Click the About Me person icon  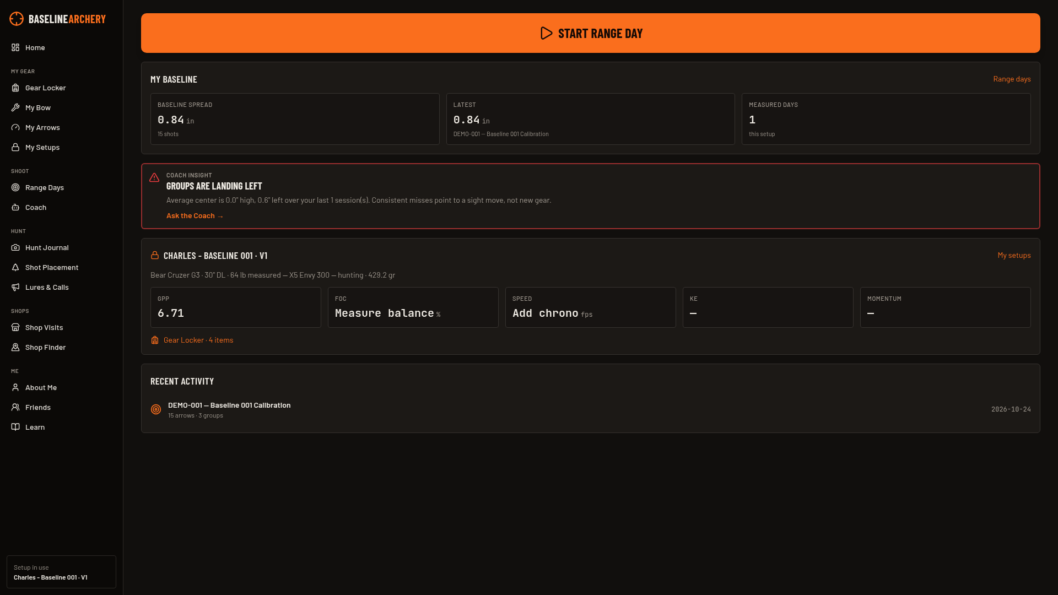(x=15, y=387)
